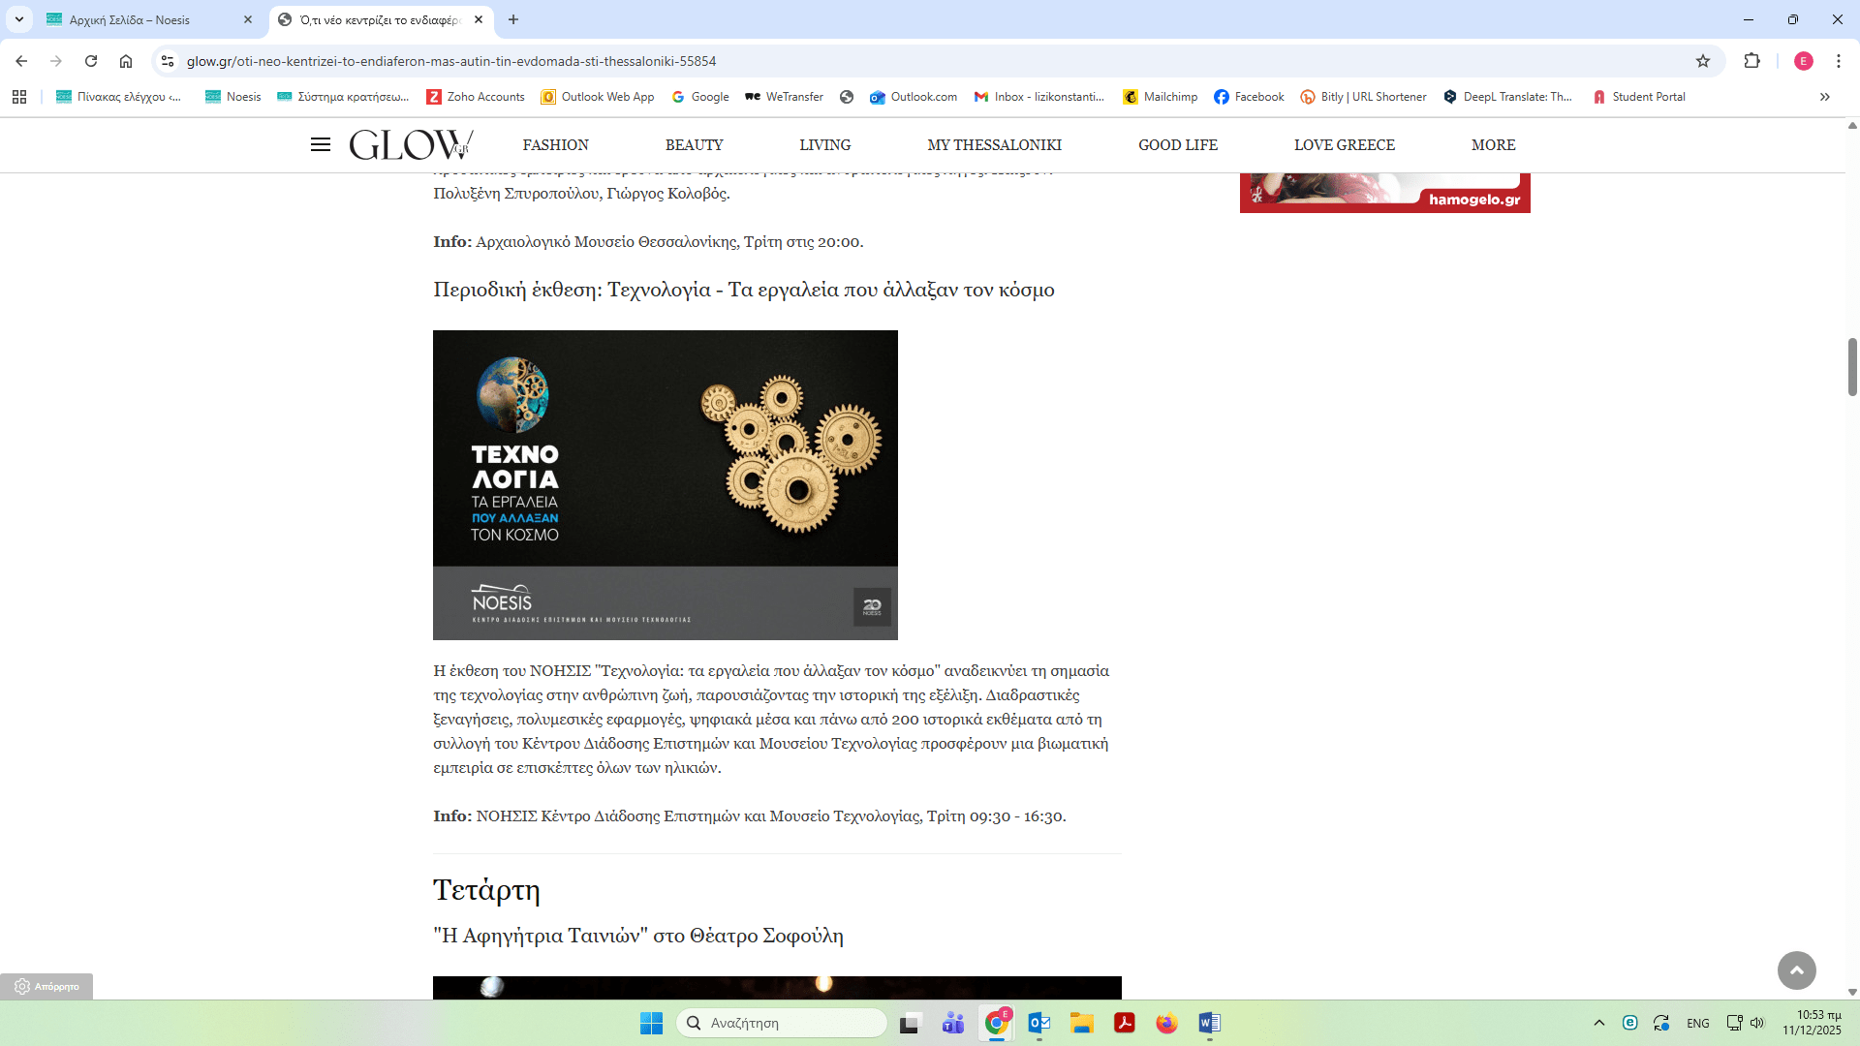This screenshot has width=1860, height=1046.
Task: Open the Mailchimp bookmark
Action: 1161,97
